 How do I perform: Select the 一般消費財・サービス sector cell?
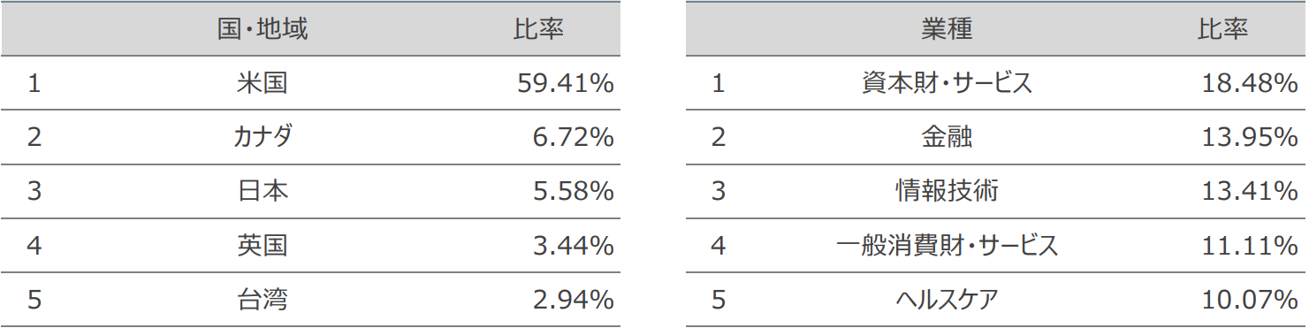[x=947, y=245]
